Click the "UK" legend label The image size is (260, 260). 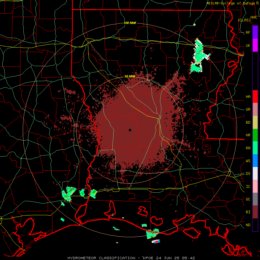pos(248,46)
